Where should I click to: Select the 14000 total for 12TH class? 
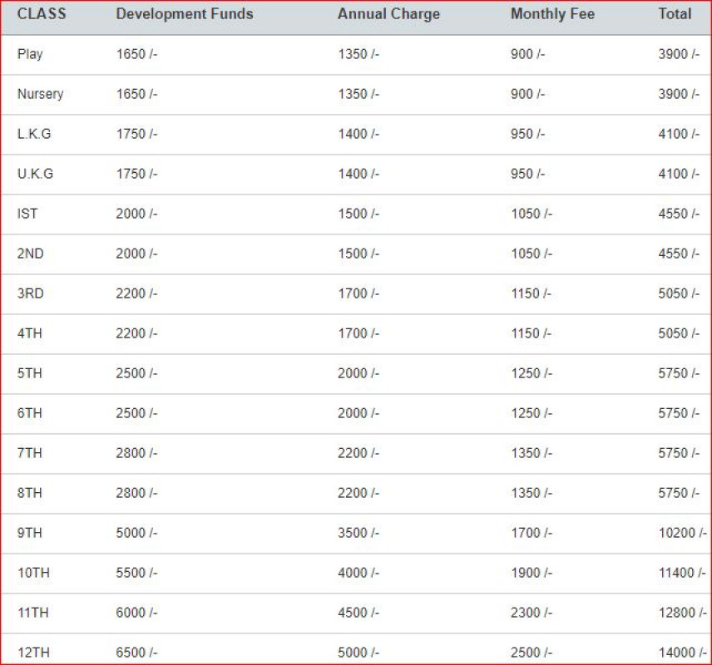[682, 653]
